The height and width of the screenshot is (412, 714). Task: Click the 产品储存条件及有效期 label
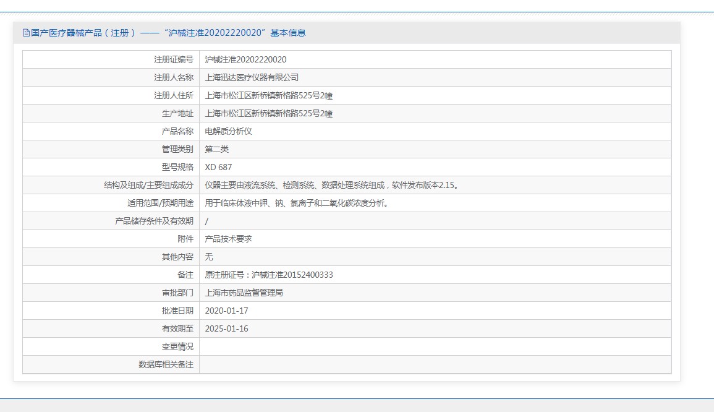click(154, 221)
